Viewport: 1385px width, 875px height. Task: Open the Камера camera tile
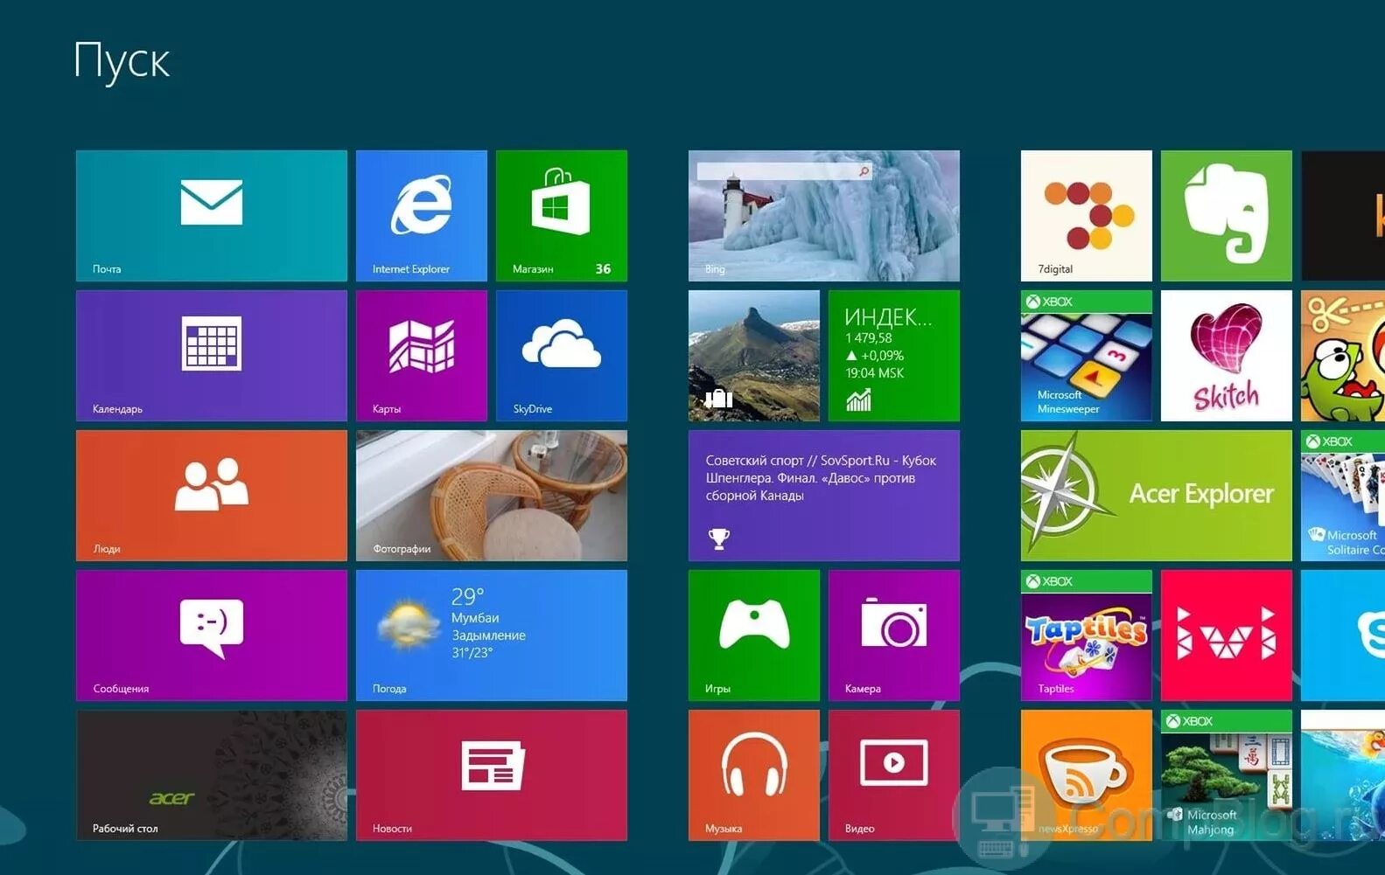894,635
